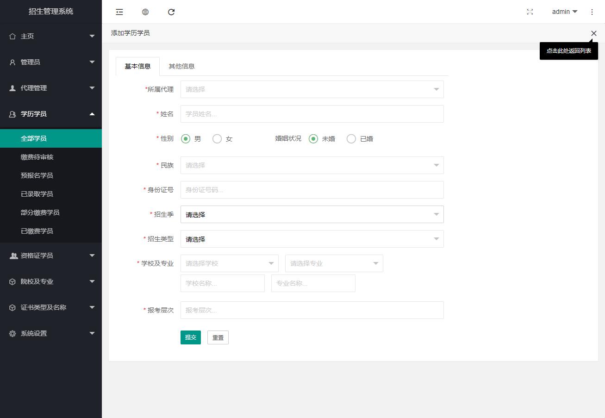This screenshot has width=605, height=418.
Task: Open the 民族 dropdown list
Action: (312, 165)
